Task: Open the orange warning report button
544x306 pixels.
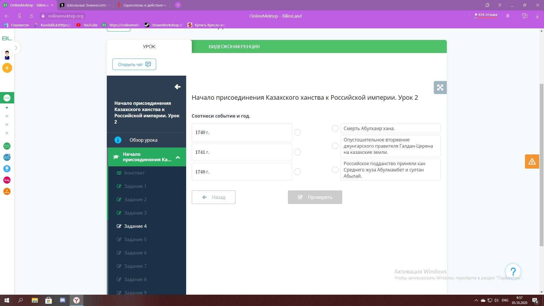Action: 532,161
